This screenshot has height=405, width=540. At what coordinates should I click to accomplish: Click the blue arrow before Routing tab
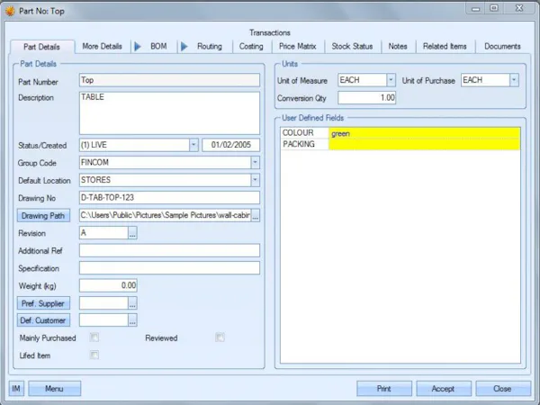(x=184, y=46)
